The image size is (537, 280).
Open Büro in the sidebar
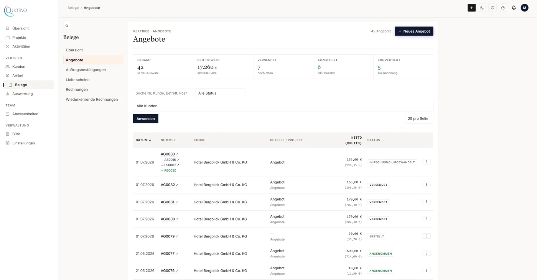click(x=16, y=134)
